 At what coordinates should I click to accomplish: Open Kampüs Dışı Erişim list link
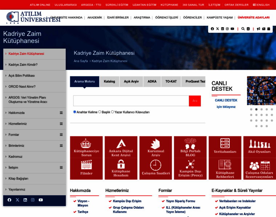click(127, 201)
